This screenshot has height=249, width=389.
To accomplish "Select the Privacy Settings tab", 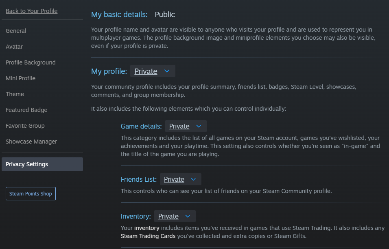I will [x=42, y=164].
